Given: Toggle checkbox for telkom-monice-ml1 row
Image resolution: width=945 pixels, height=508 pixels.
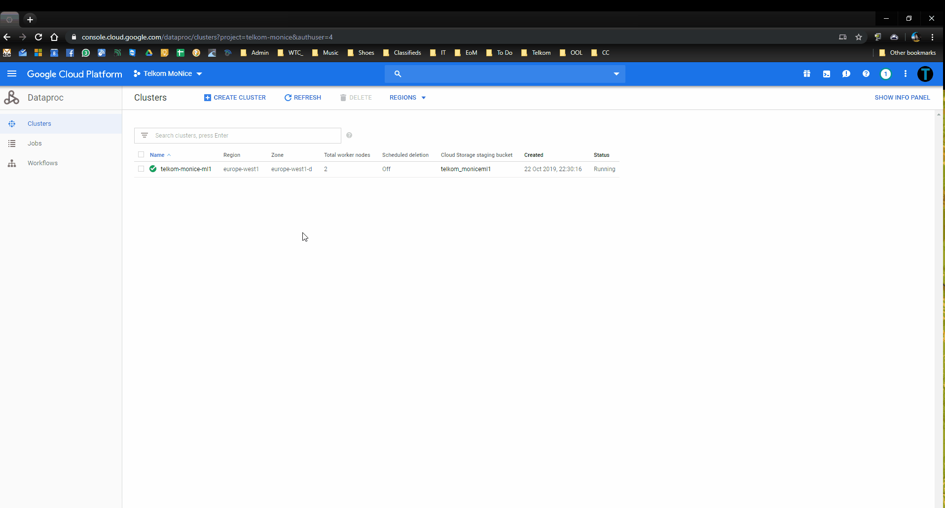Looking at the screenshot, I should (x=141, y=169).
